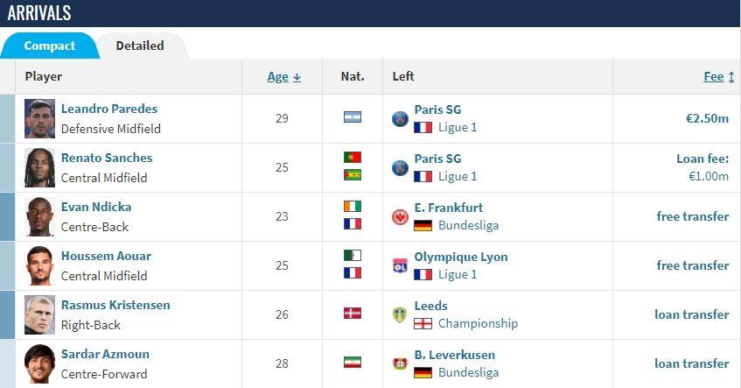This screenshot has height=388, width=741.
Task: Click the Bayer Leverkusen club crest
Action: tap(400, 363)
